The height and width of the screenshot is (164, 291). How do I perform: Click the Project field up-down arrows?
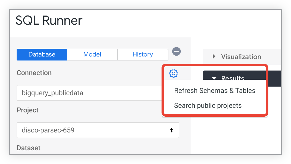click(171, 130)
